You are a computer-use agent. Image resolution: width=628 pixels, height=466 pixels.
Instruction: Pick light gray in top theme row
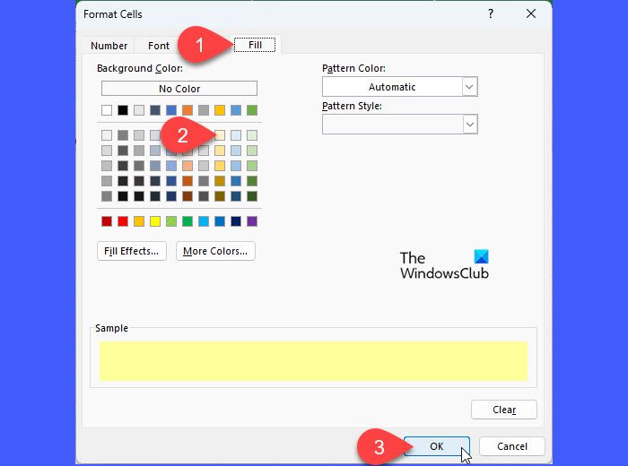(x=139, y=110)
